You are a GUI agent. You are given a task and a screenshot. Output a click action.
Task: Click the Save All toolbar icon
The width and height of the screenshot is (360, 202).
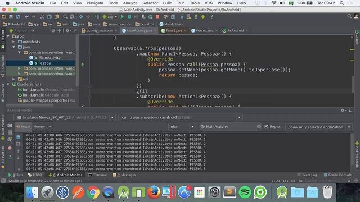[11, 17]
